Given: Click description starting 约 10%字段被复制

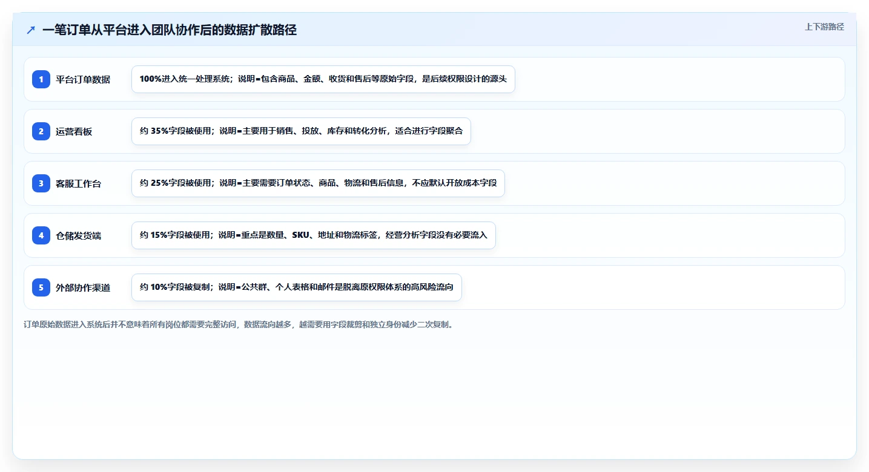Looking at the screenshot, I should (x=297, y=287).
